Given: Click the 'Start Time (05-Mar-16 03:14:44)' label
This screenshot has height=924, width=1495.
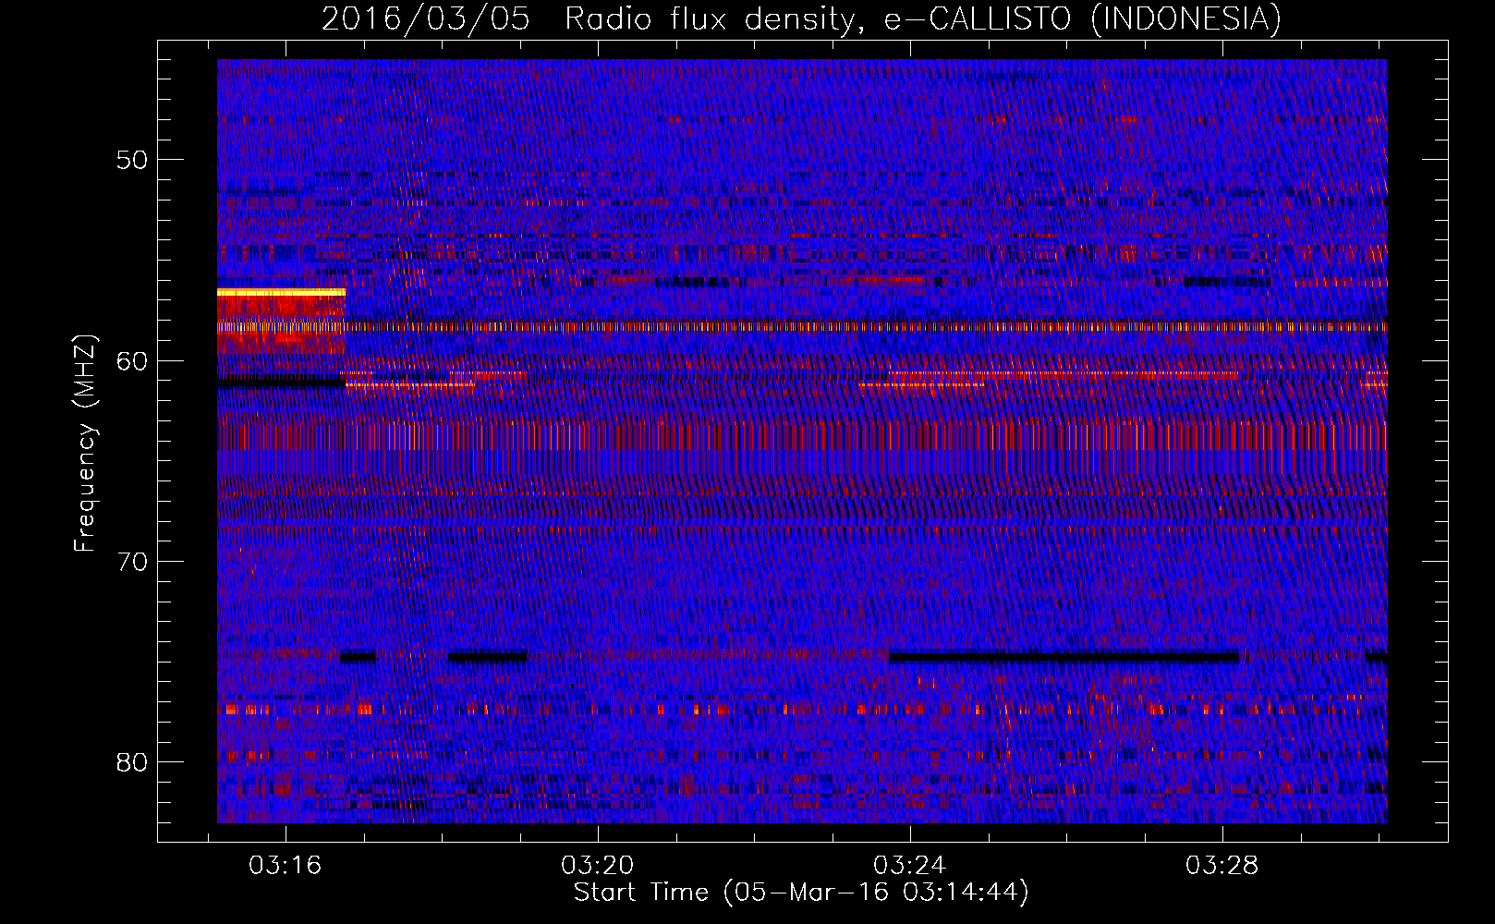Looking at the screenshot, I should pyautogui.click(x=801, y=893).
